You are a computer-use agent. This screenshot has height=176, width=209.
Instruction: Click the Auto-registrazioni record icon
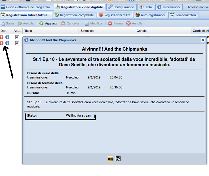(138, 15)
